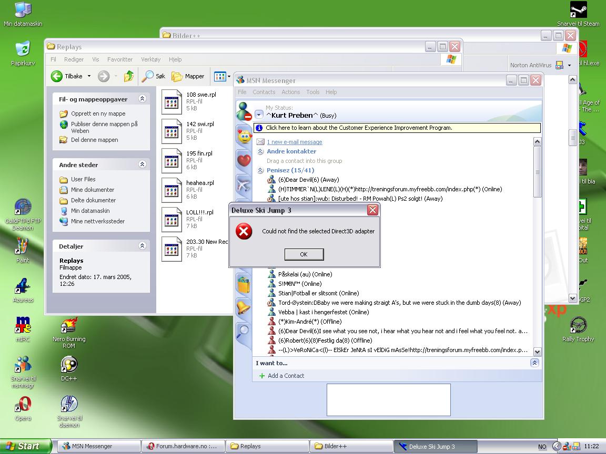Image resolution: width=606 pixels, height=454 pixels.
Task: Open the Rediger menu in Replays
Action: (x=74, y=59)
